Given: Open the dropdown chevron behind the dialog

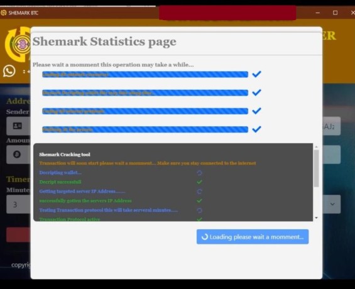Looking at the screenshot, I should point(332,204).
